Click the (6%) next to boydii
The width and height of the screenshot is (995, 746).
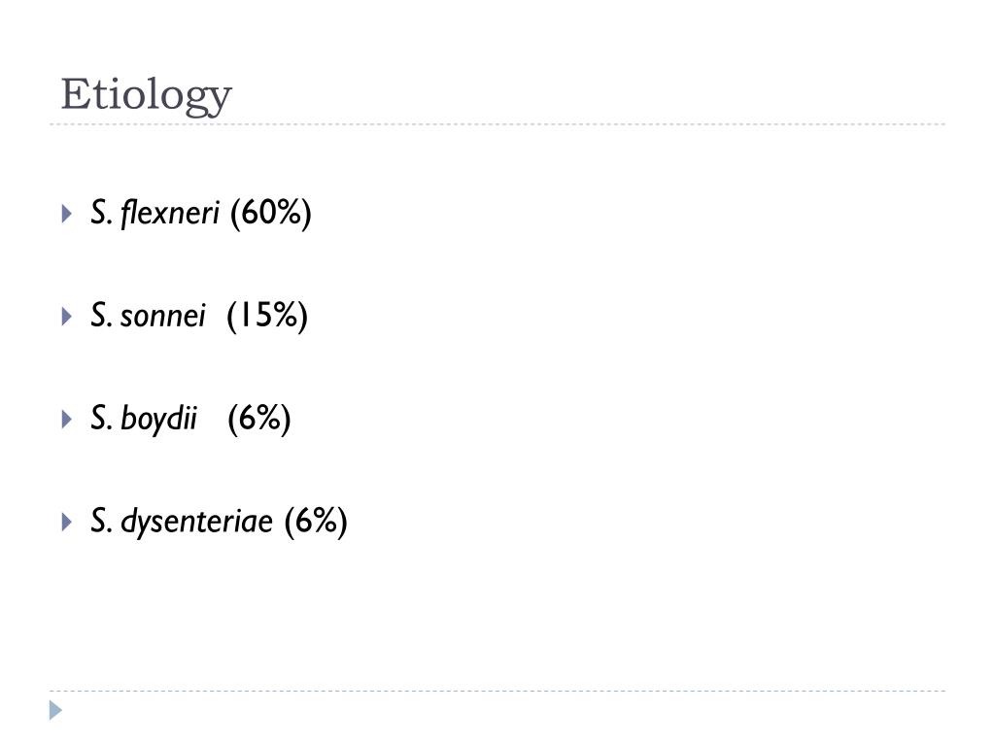[x=259, y=419]
